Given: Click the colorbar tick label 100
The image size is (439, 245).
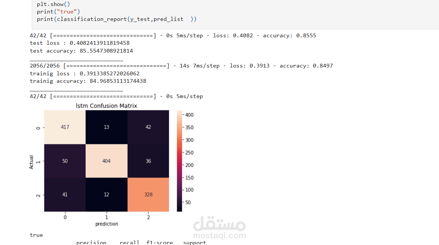Looking at the screenshot, I should [x=189, y=190].
